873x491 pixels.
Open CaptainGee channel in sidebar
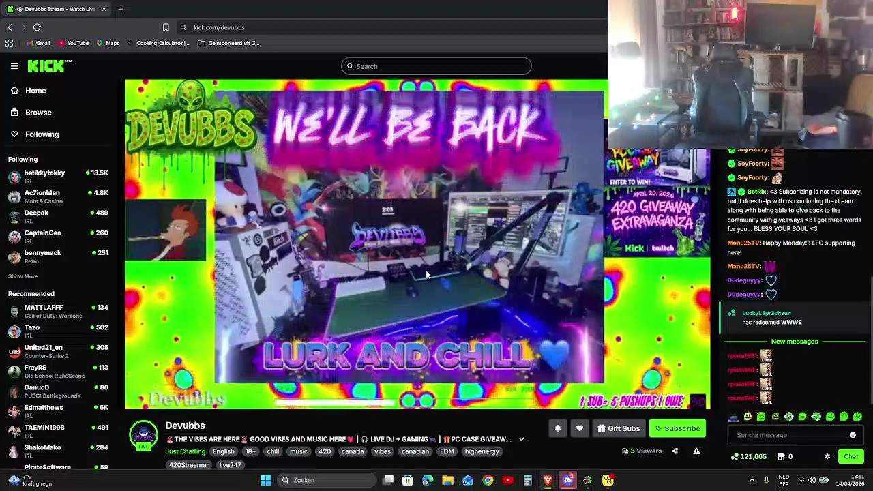[59, 237]
